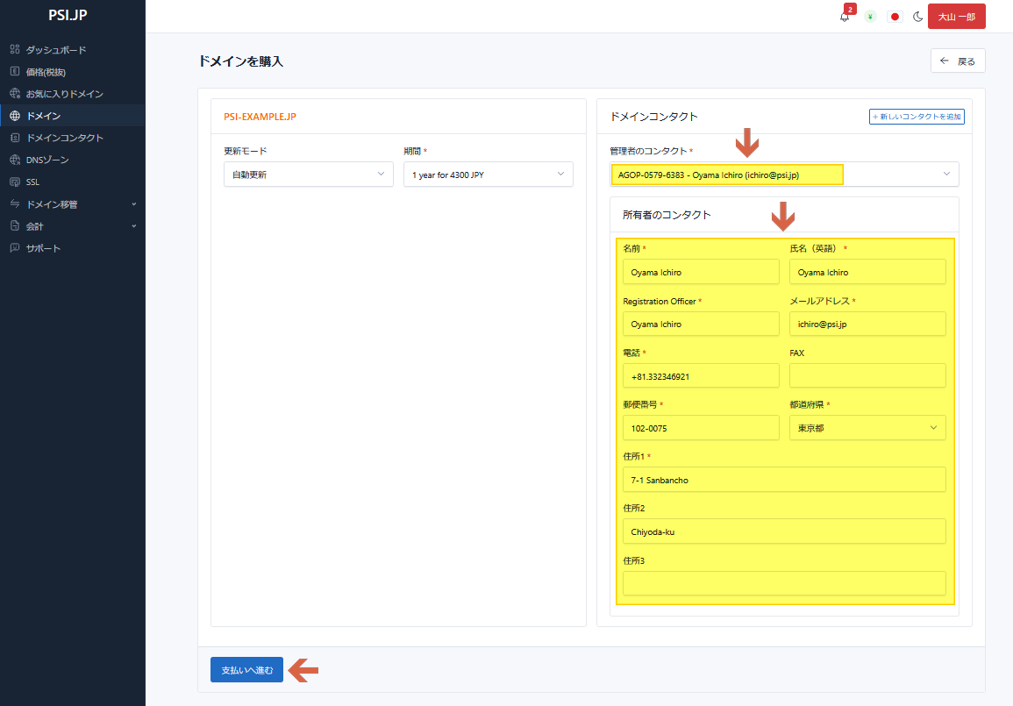The image size is (1013, 706).
Task: Click the サポート chat icon in sidebar
Action: pyautogui.click(x=14, y=248)
